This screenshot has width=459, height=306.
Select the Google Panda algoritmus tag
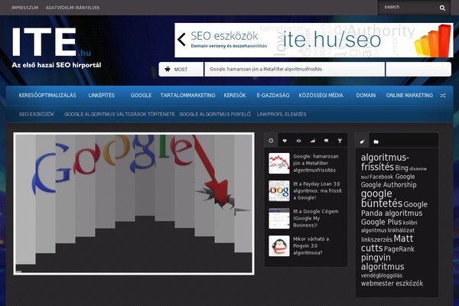pyautogui.click(x=392, y=213)
